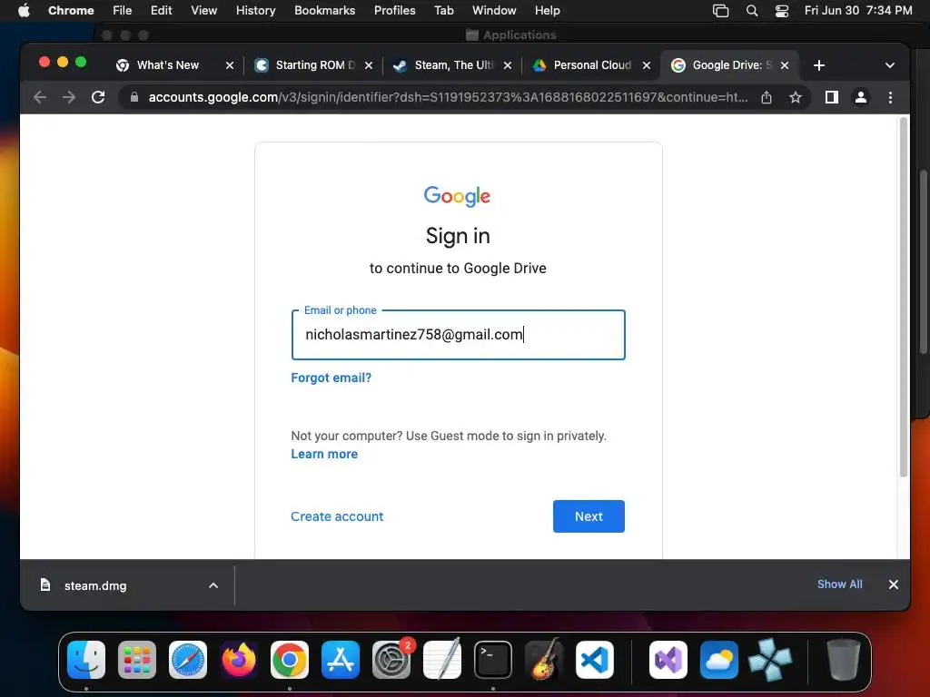The width and height of the screenshot is (930, 697).
Task: Click the Forgot email? link
Action: [331, 378]
